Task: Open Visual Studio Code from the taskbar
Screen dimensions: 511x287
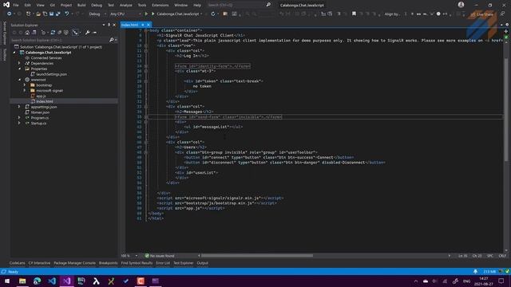Action: [x=52, y=281]
